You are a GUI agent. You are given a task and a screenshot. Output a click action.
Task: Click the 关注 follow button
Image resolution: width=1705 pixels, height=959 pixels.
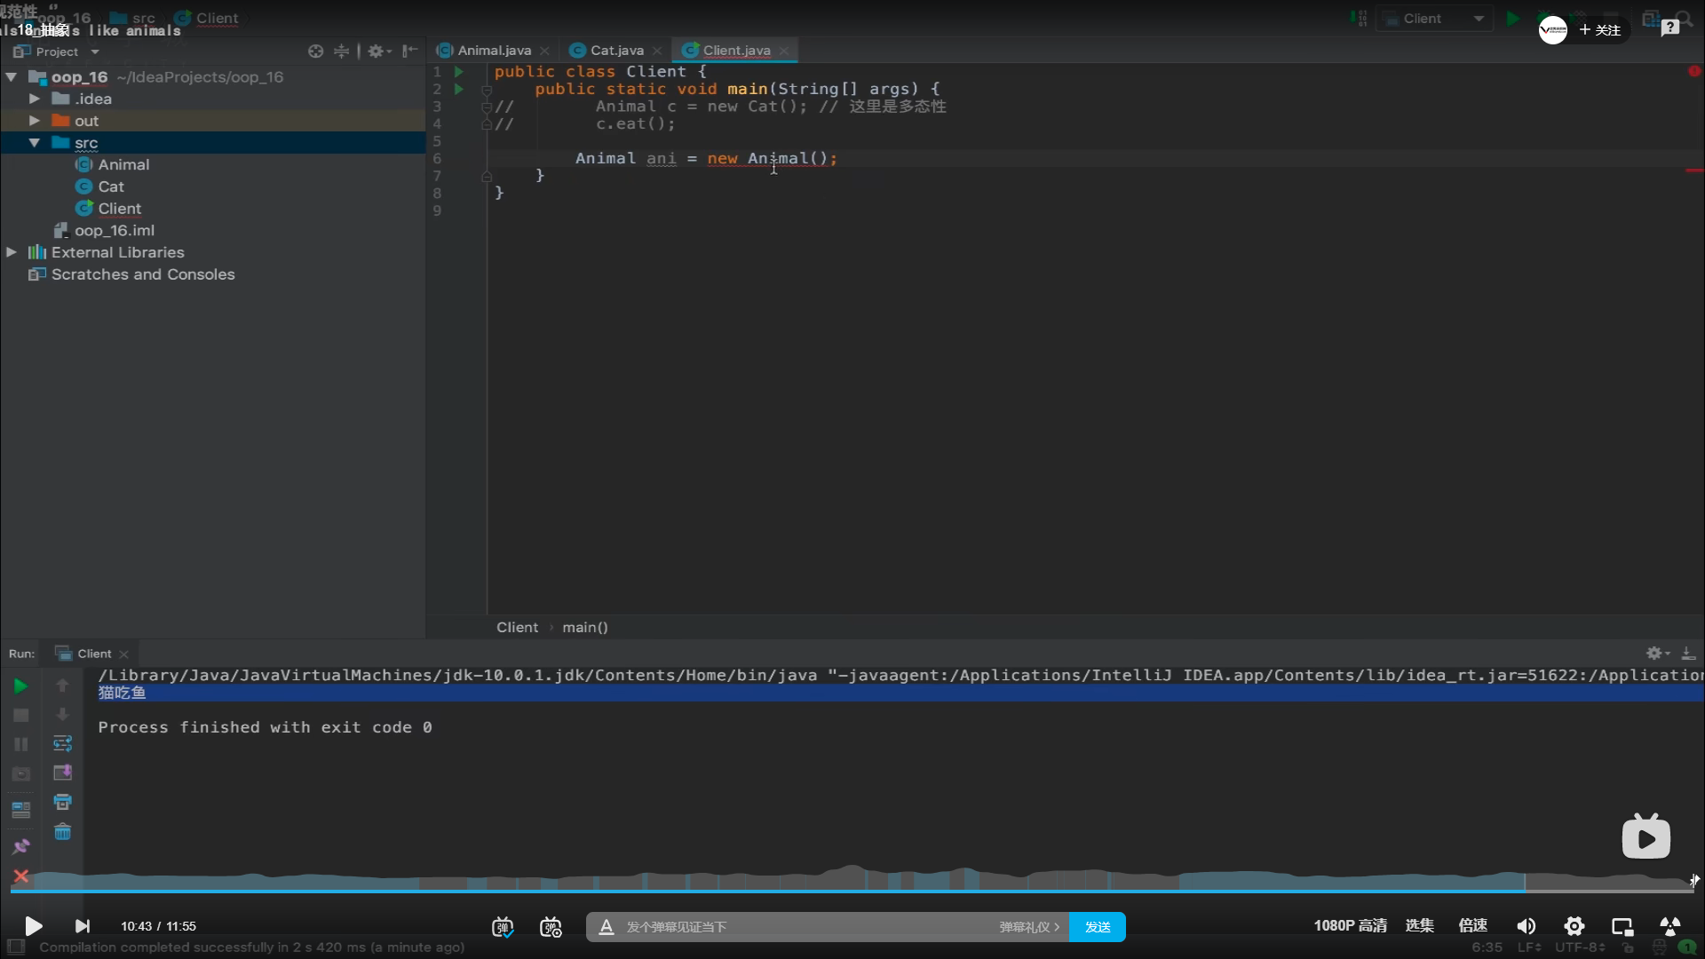[x=1600, y=30]
